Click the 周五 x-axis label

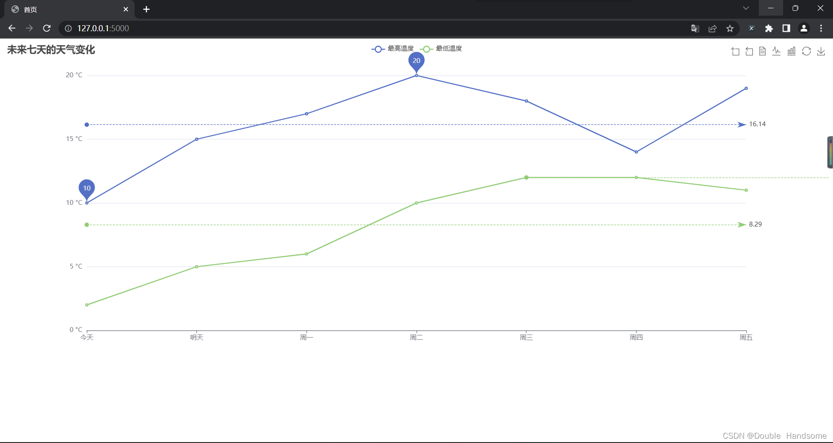(x=746, y=337)
